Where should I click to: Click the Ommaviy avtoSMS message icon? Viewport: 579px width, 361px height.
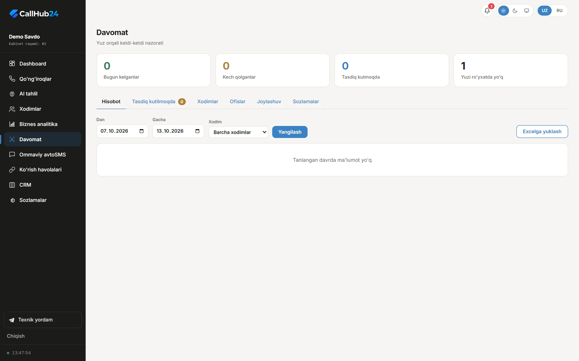coord(12,154)
